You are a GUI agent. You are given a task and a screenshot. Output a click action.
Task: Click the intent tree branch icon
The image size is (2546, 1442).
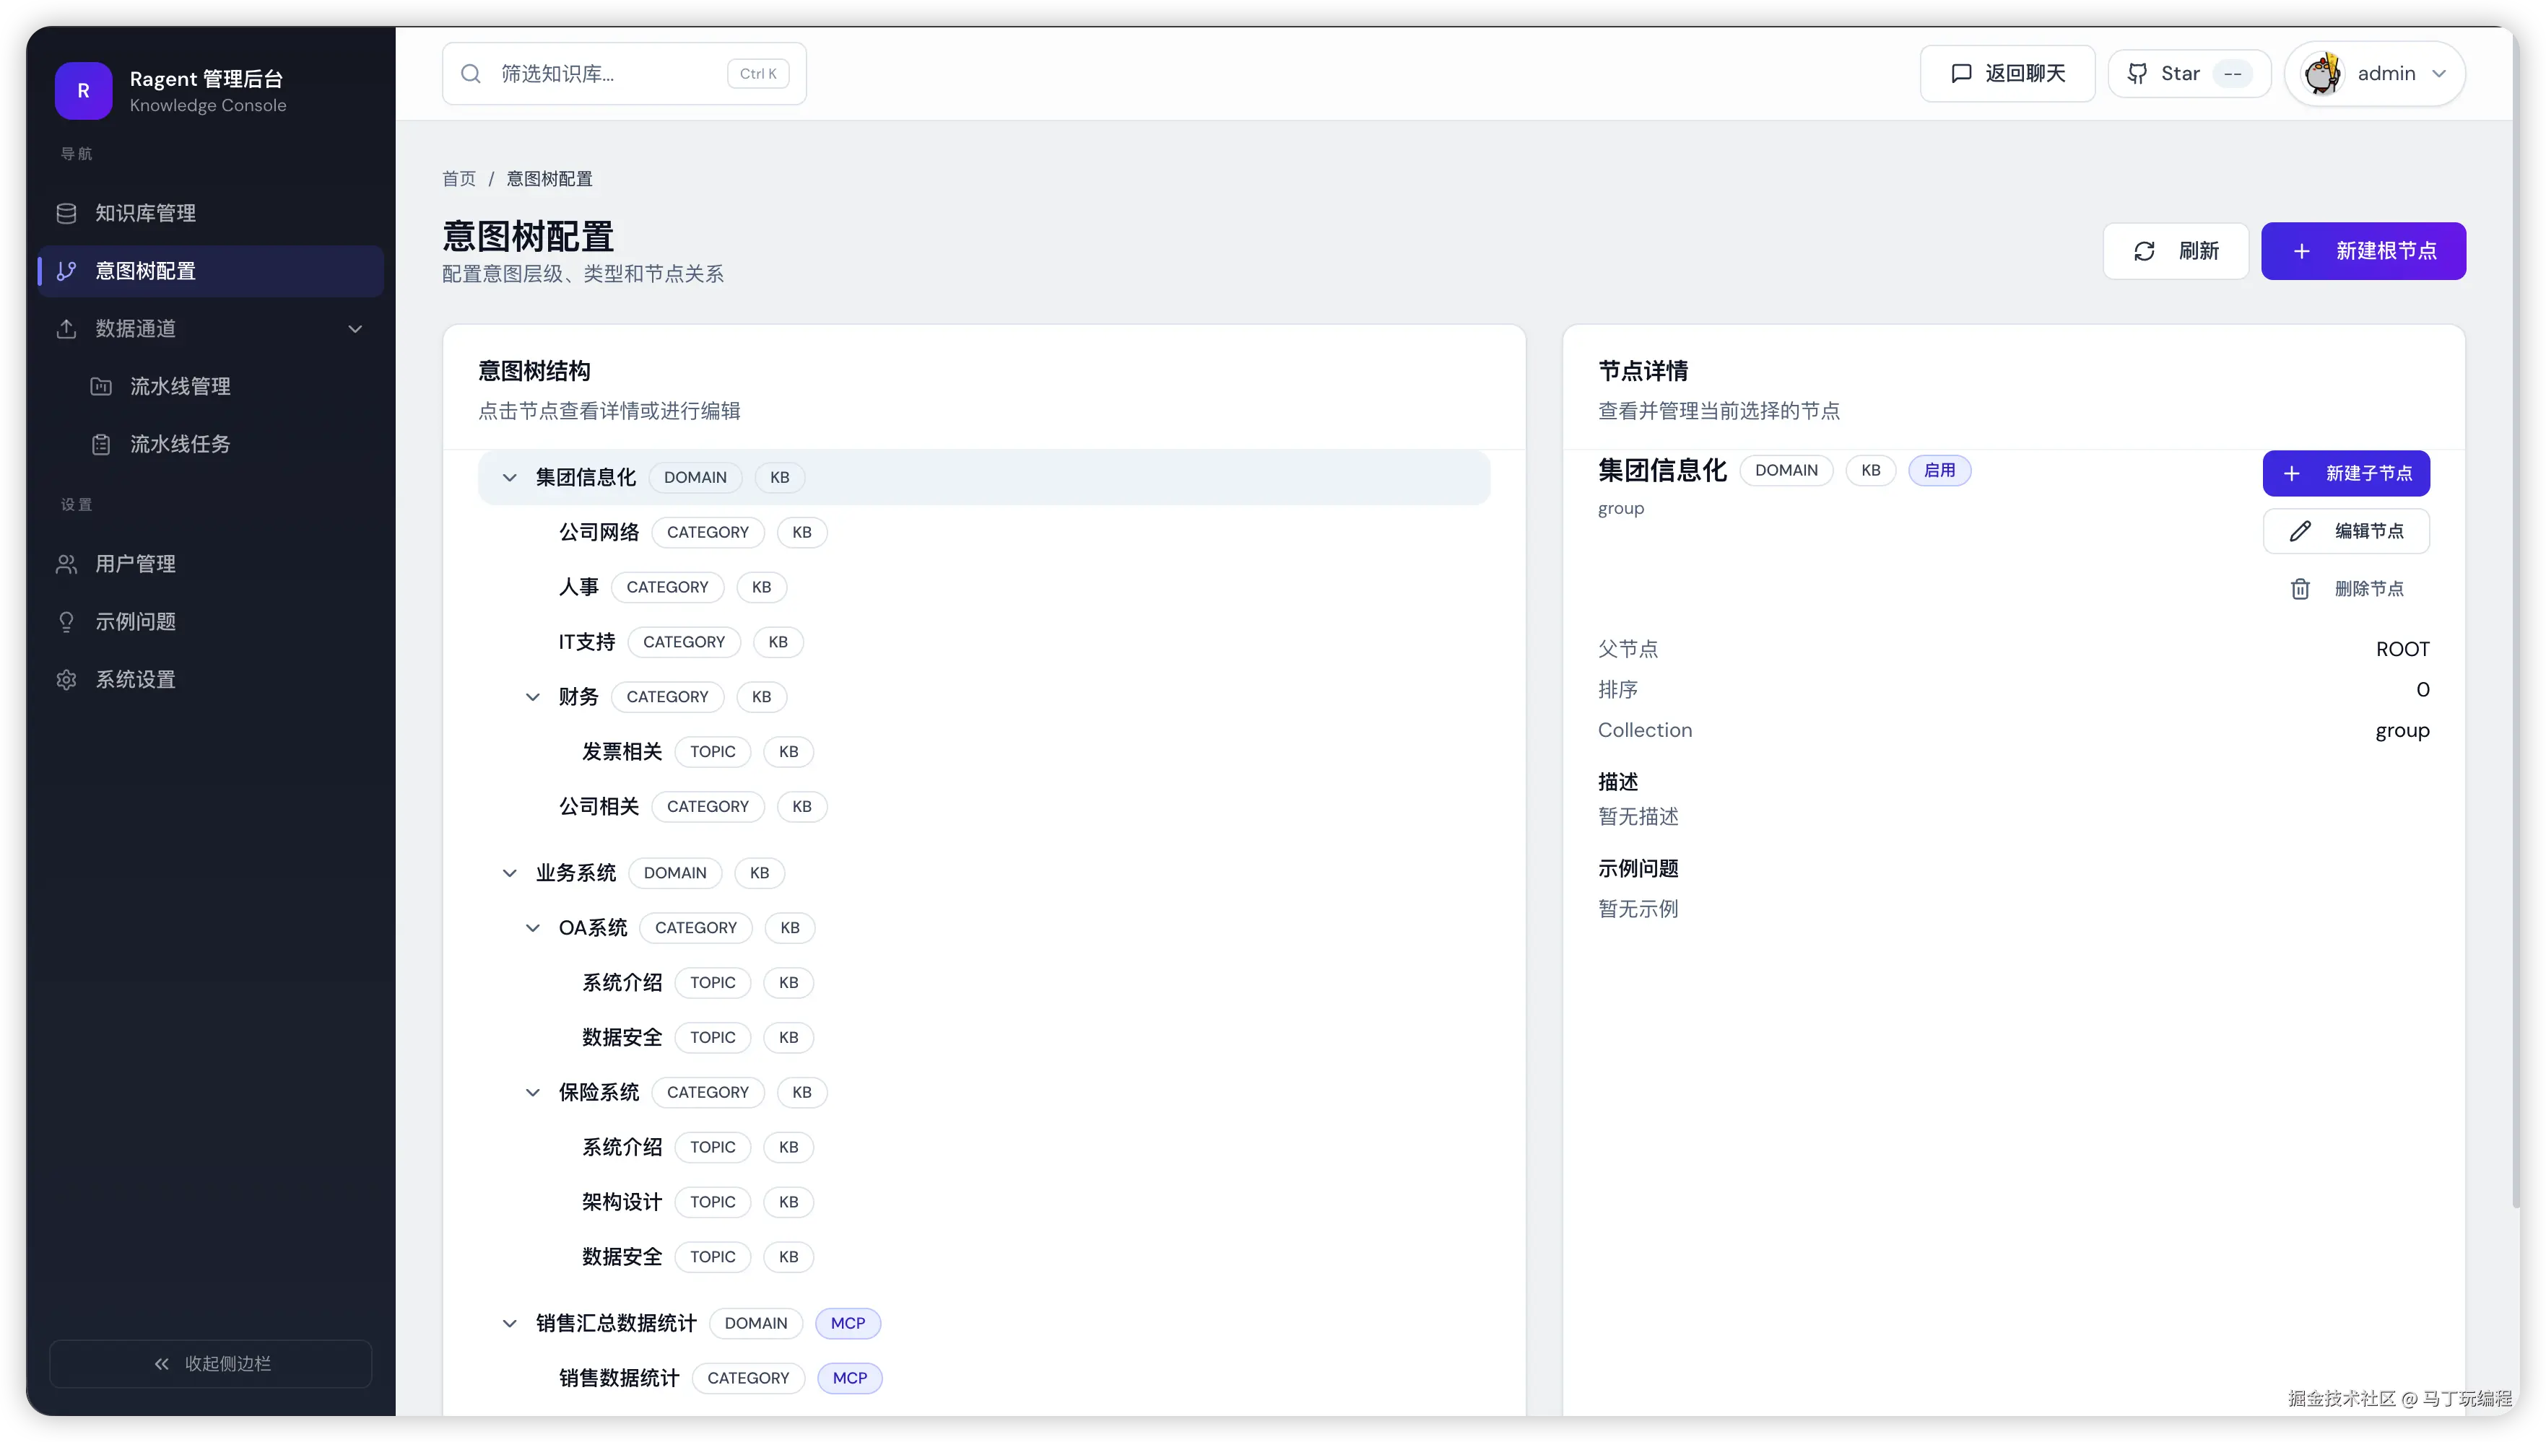point(66,271)
